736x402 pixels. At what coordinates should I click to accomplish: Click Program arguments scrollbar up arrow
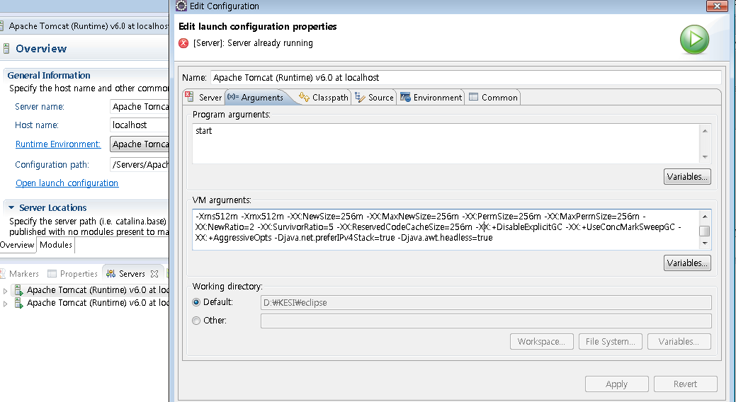click(x=705, y=131)
